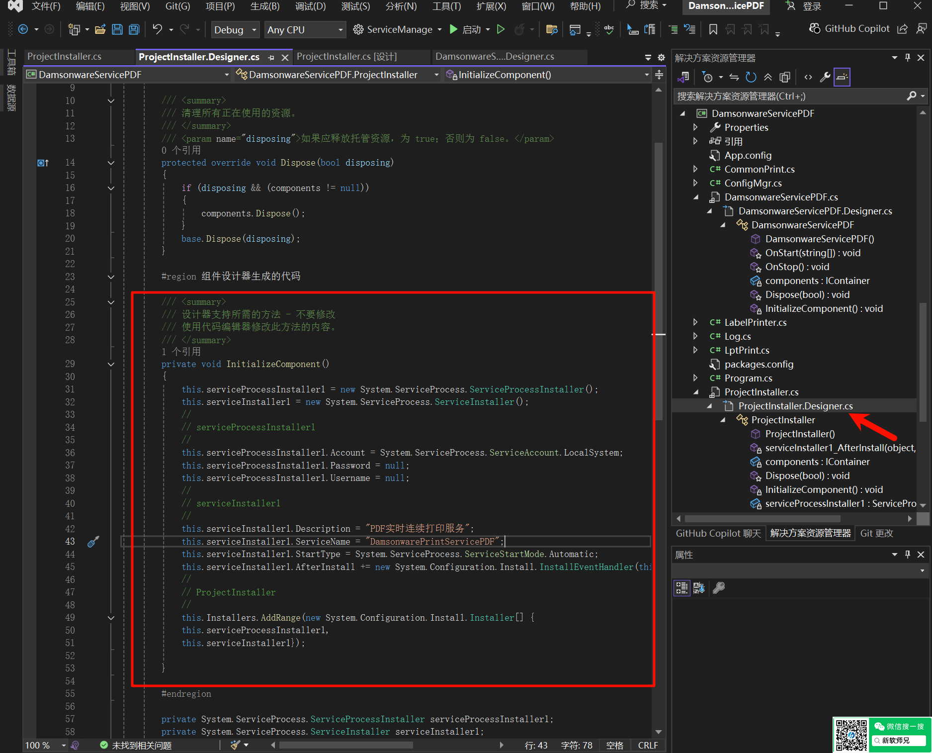
Task: Toggle preview selected items in Solution Explorer
Action: click(x=842, y=77)
